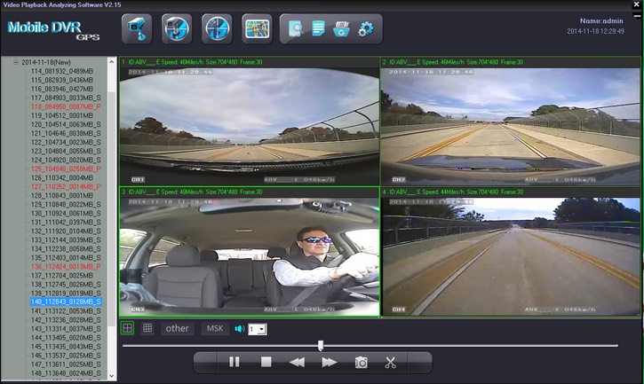Screen dimensions: 644x384
Task: Select the channel 3 driver camera view
Action: click(250, 255)
